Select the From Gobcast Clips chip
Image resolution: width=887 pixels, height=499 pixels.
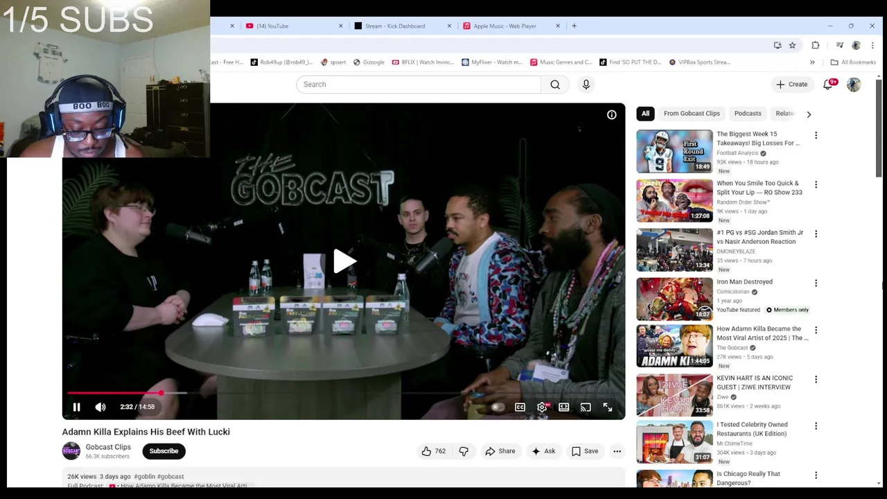point(692,114)
